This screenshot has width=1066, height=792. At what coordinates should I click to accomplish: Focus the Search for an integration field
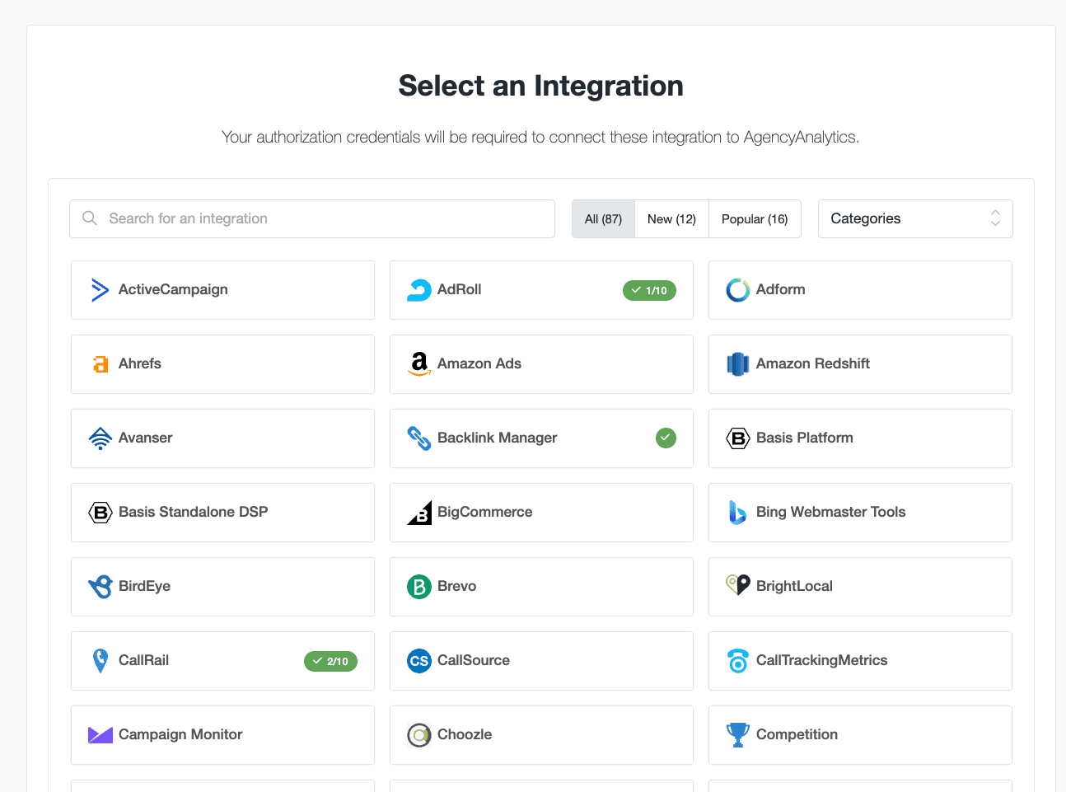[321, 219]
